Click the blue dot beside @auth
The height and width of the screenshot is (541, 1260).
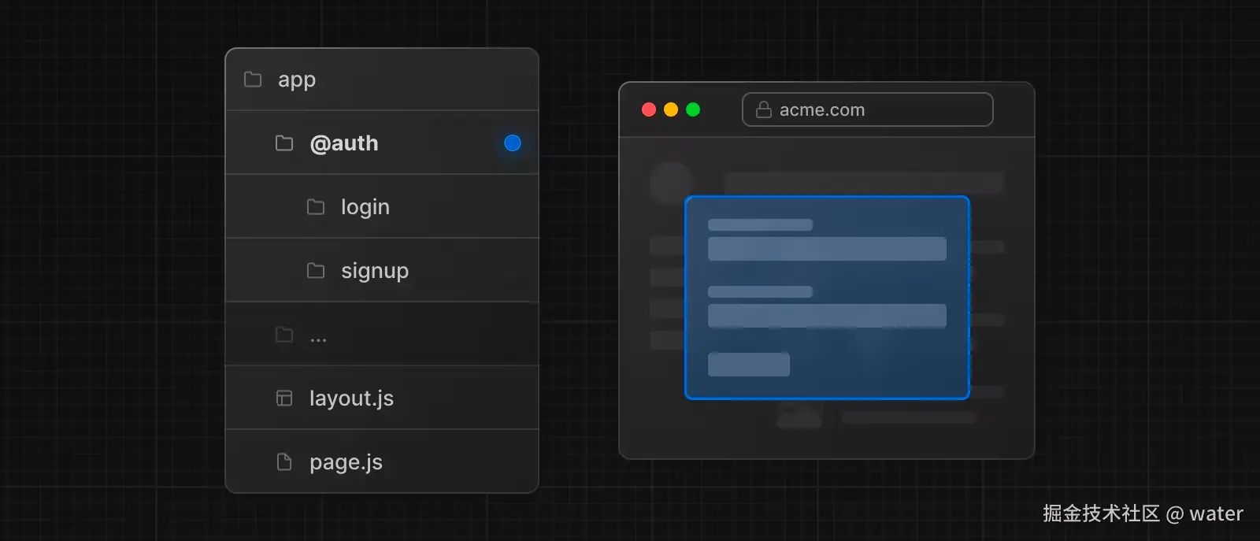513,143
